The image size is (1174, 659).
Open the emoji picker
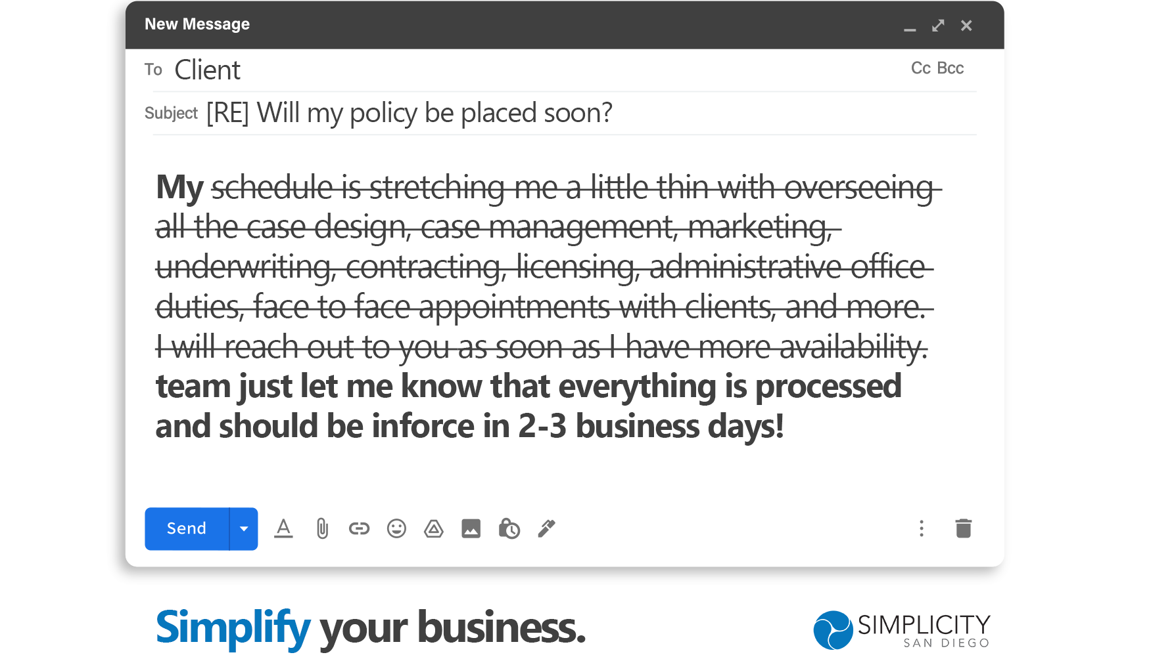point(396,528)
